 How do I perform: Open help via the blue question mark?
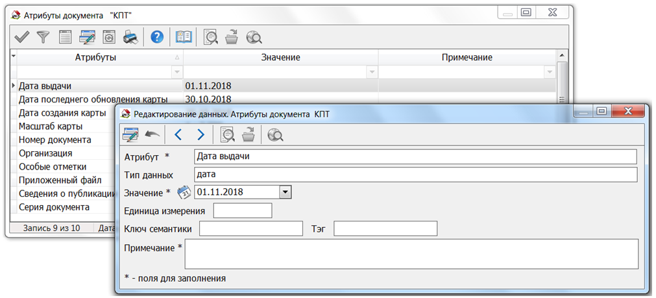pyautogui.click(x=156, y=38)
